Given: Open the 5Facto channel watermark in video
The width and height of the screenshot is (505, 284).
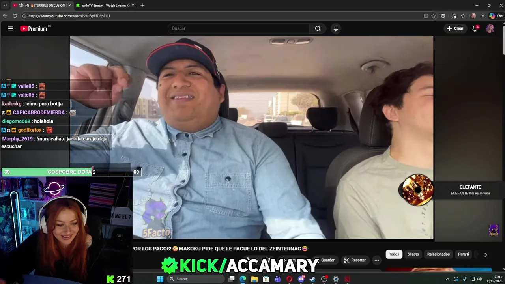Looking at the screenshot, I should 494,230.
